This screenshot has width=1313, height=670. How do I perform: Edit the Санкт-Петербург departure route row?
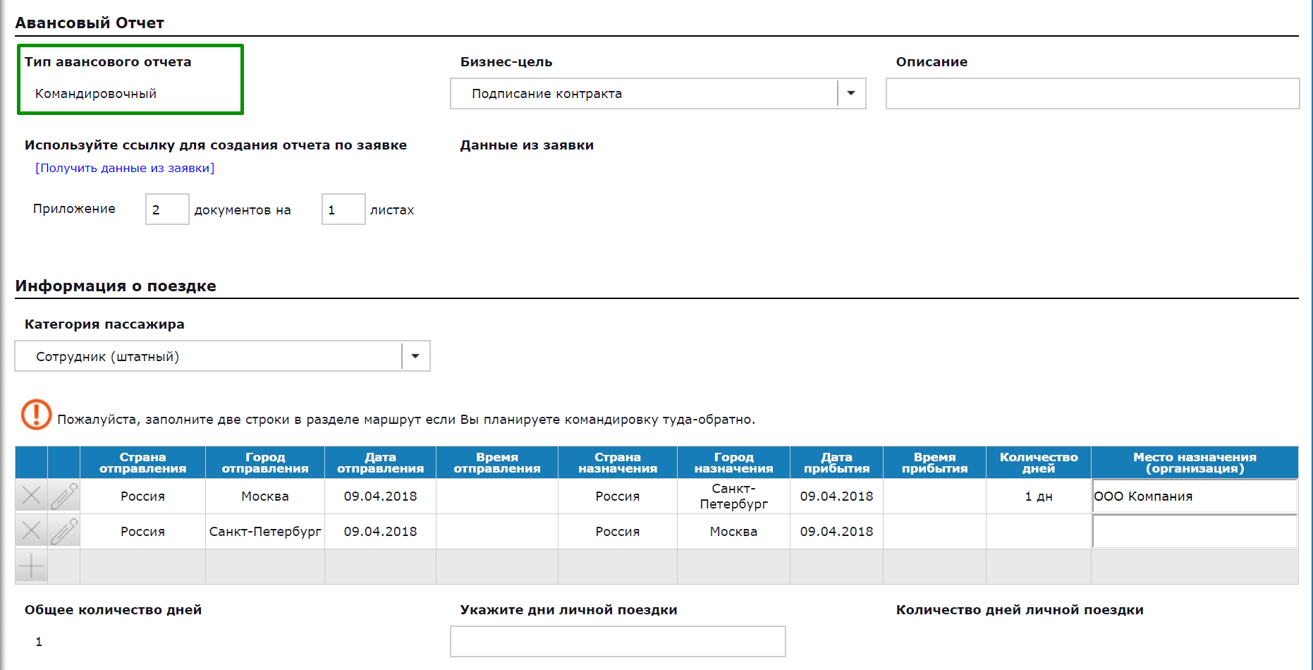[x=63, y=531]
